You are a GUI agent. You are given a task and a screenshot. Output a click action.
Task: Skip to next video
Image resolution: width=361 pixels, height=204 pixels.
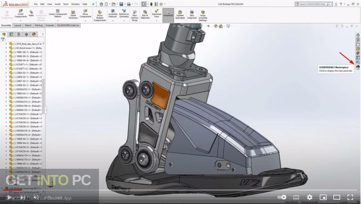click(x=23, y=197)
